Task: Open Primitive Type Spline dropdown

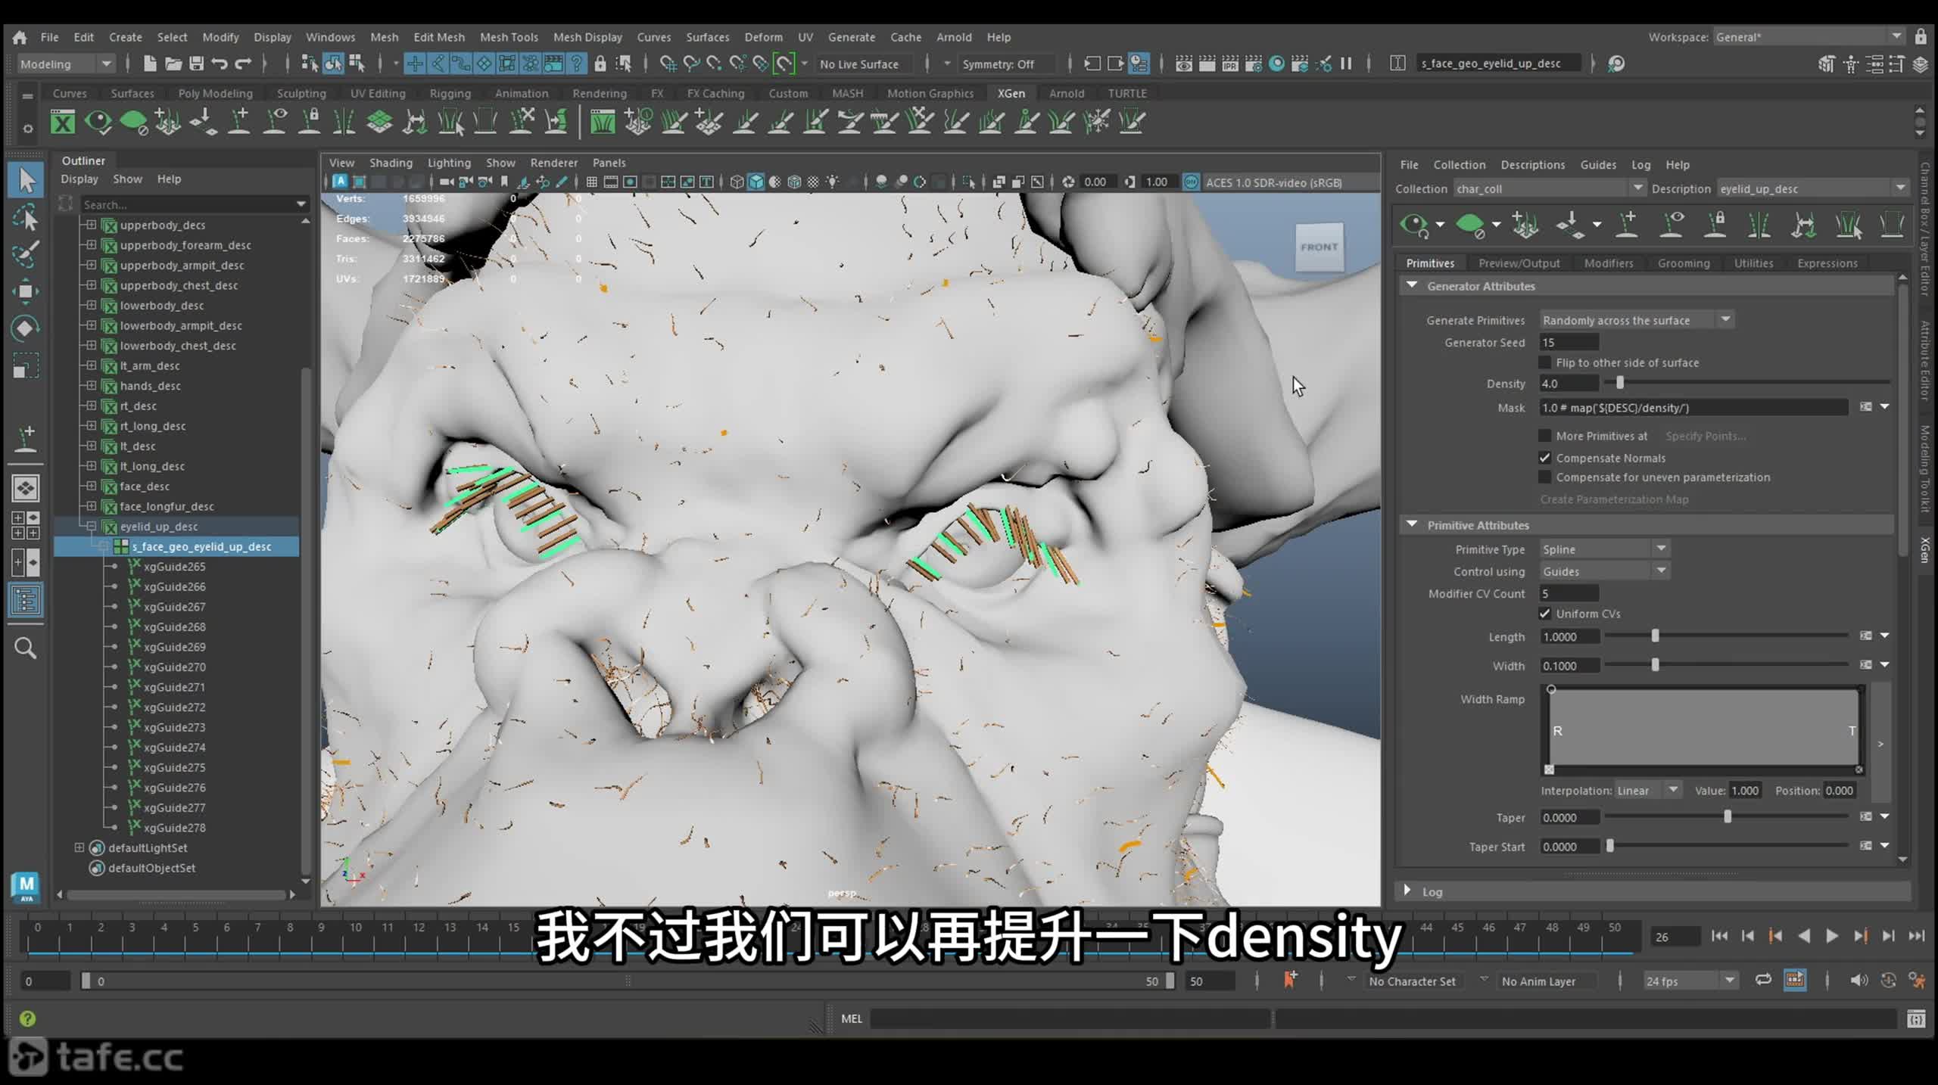Action: coord(1604,549)
